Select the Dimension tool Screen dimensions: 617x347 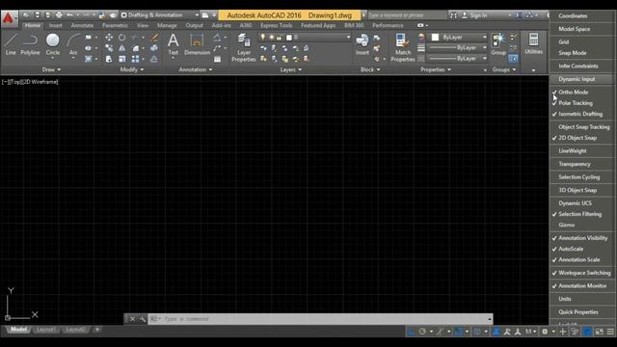point(197,44)
